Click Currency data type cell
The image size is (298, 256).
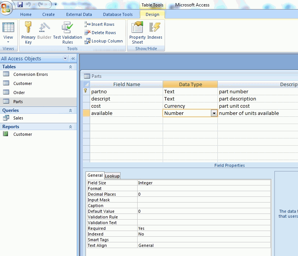coord(190,106)
